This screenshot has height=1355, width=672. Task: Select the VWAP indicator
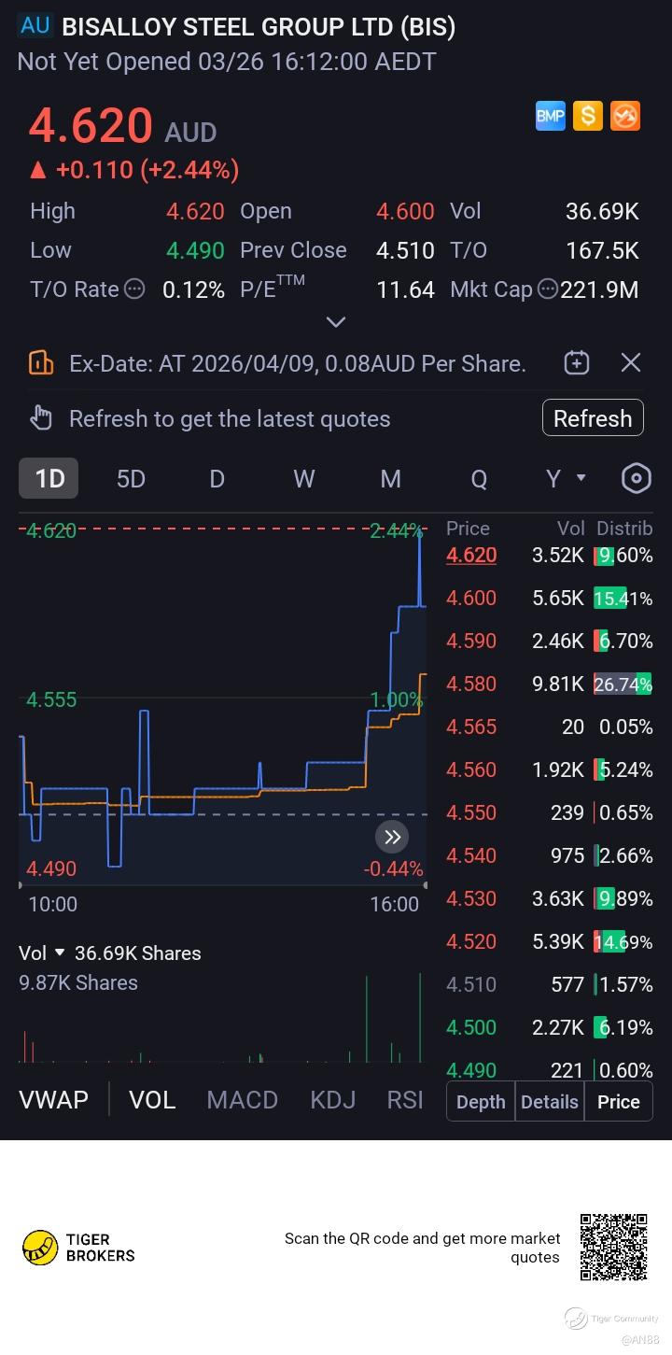click(x=54, y=1100)
